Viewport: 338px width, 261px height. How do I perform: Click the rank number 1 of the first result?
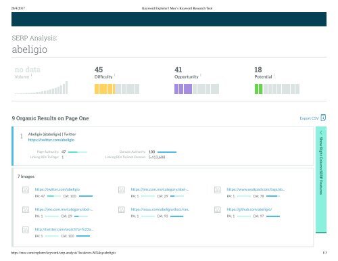pos(22,136)
